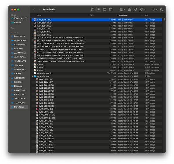This screenshot has height=164, width=174.
Task: Sort by the Date Added column header
Action: (x=122, y=15)
